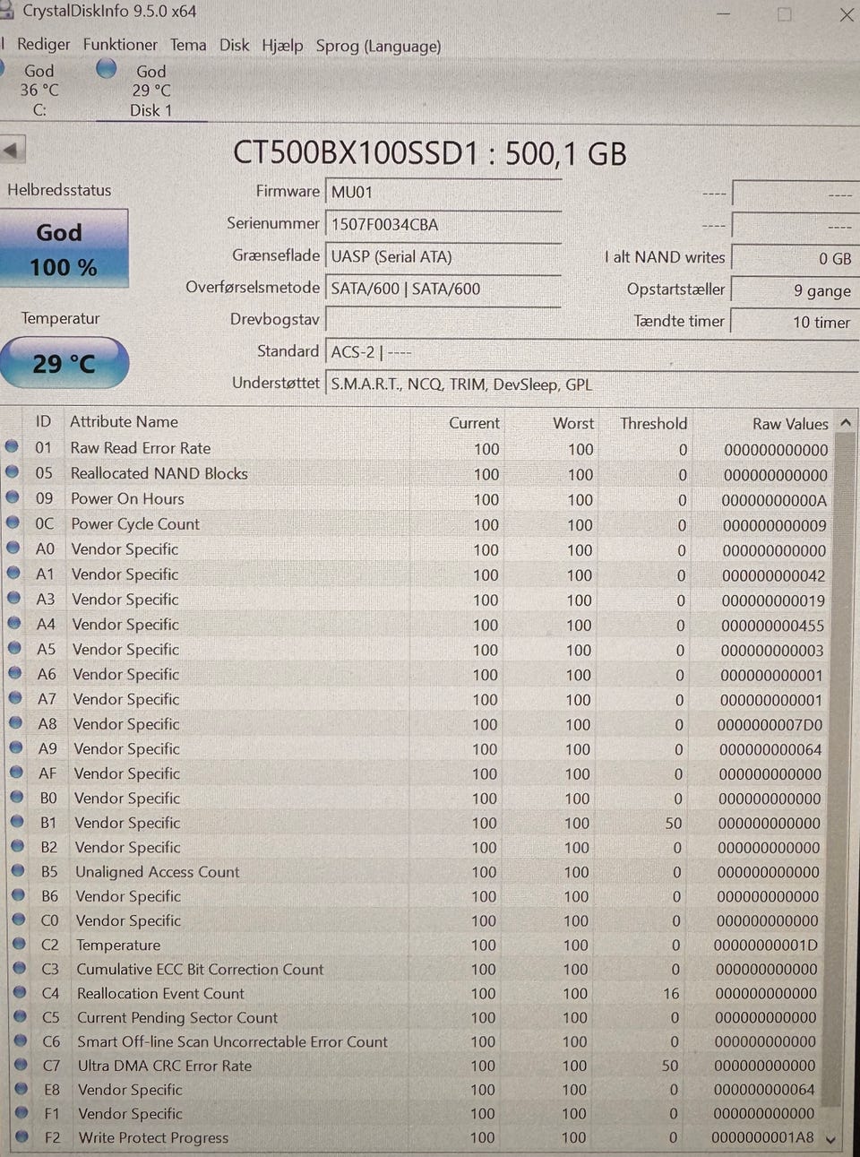The width and height of the screenshot is (860, 1157).
Task: Click the Tændte timer value 10 timer
Action: point(795,322)
